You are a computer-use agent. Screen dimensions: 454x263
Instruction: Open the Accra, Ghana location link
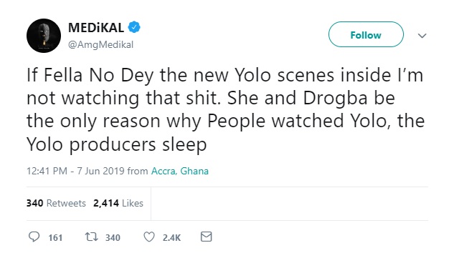click(x=180, y=171)
